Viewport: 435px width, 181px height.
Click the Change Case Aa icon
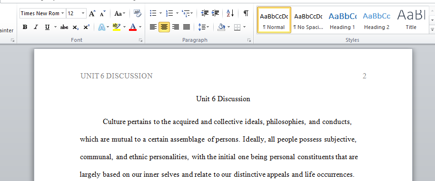119,13
